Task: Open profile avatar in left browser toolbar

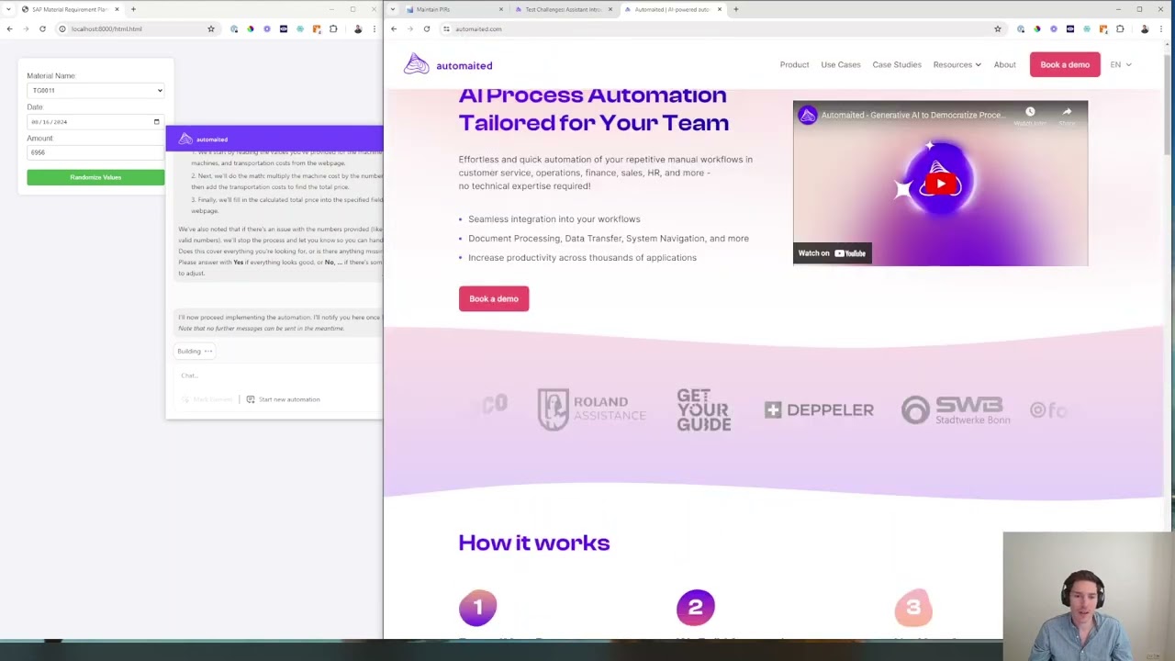Action: click(358, 28)
